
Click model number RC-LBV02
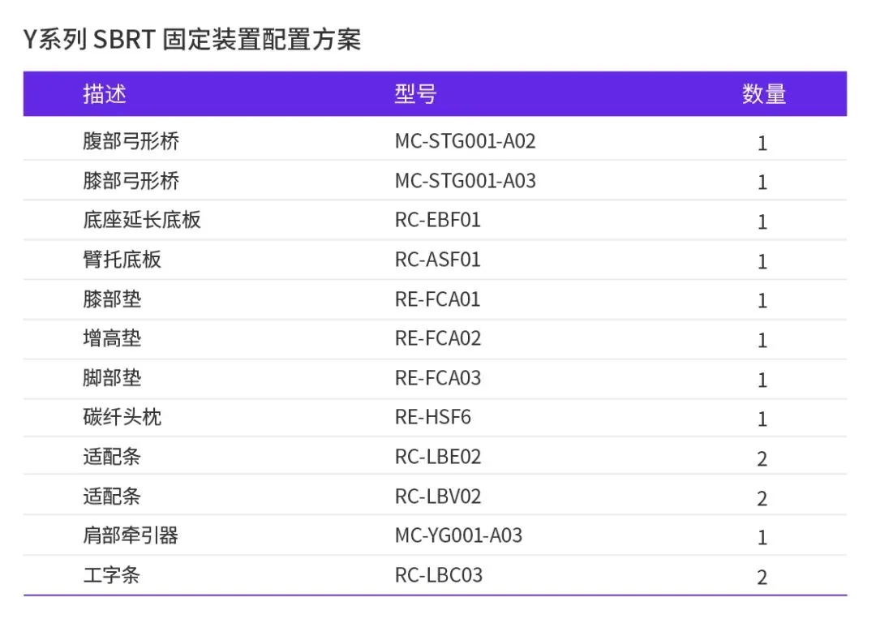tap(437, 497)
